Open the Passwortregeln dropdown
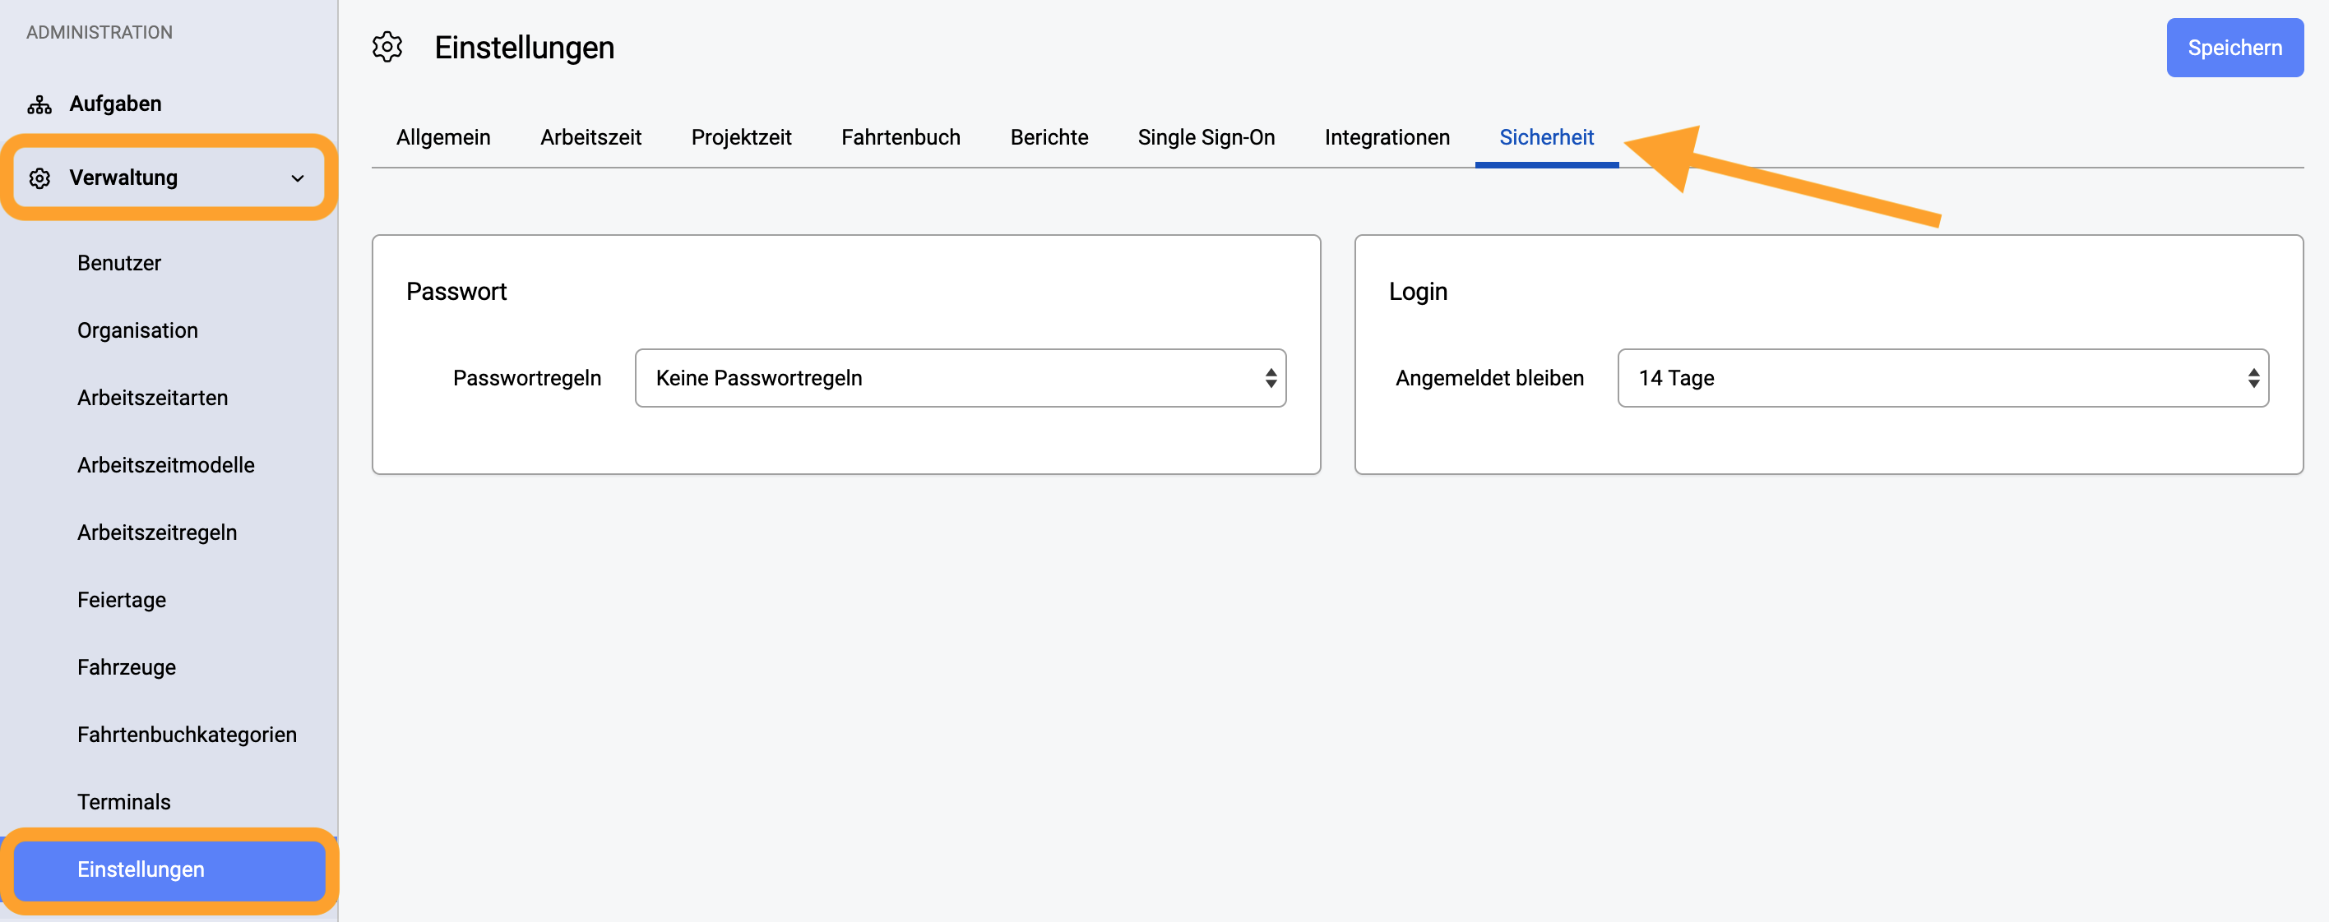2329x922 pixels. 961,377
